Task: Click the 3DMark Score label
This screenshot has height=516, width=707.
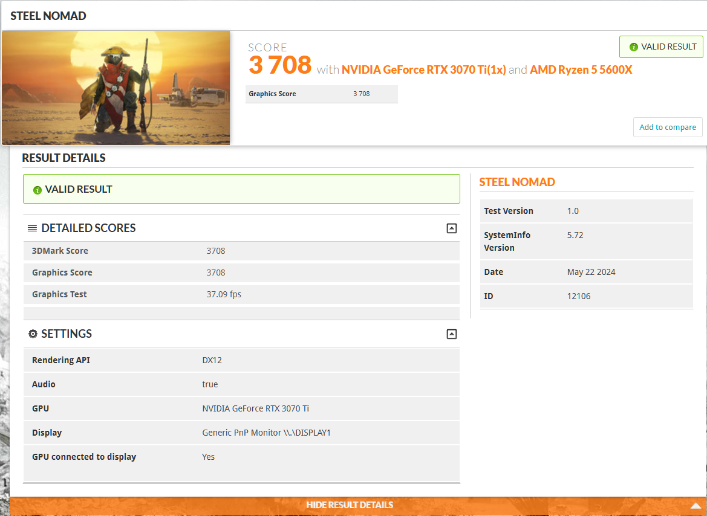Action: click(60, 251)
